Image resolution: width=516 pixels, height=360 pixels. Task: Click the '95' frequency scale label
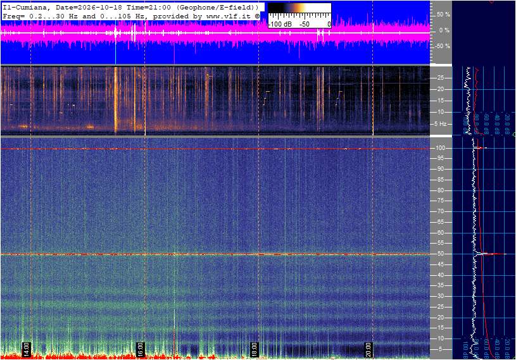pos(440,158)
